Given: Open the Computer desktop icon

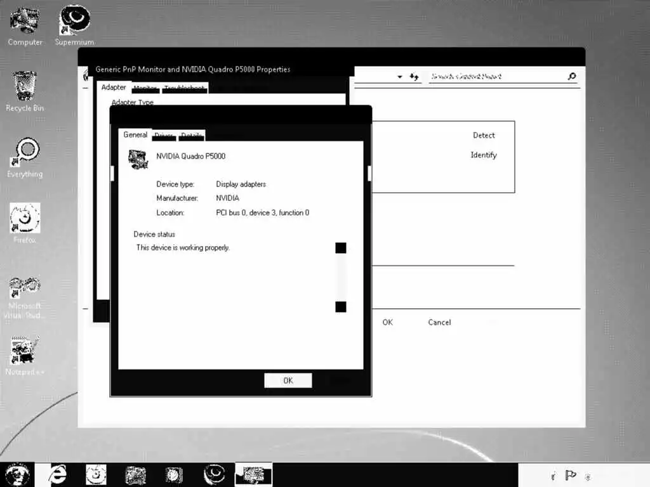Looking at the screenshot, I should (25, 25).
